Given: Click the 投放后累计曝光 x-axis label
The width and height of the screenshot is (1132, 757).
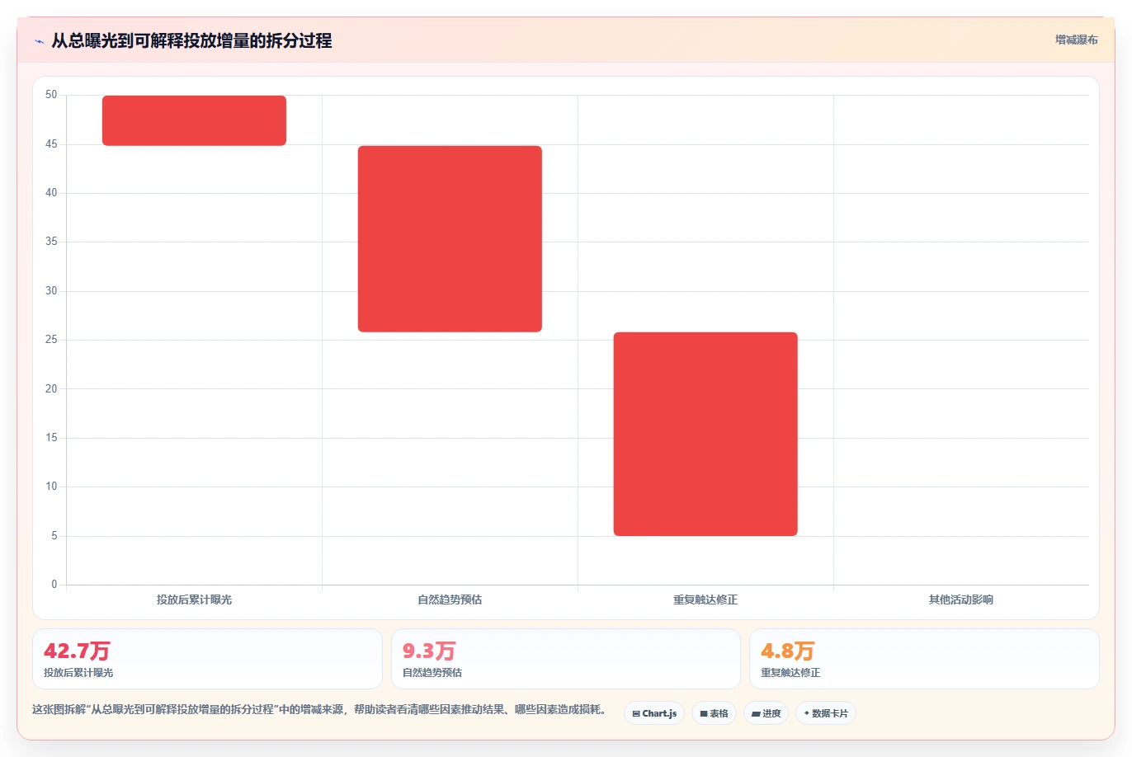Looking at the screenshot, I should pos(194,599).
